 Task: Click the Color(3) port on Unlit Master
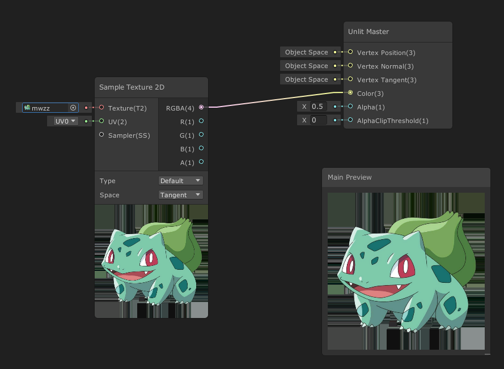[x=351, y=94]
